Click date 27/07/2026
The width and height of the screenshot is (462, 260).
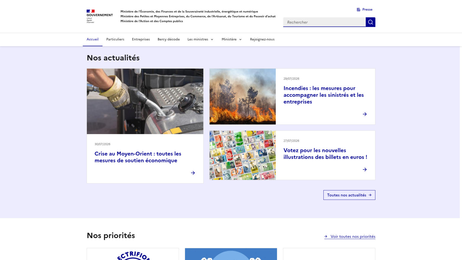pyautogui.click(x=291, y=141)
